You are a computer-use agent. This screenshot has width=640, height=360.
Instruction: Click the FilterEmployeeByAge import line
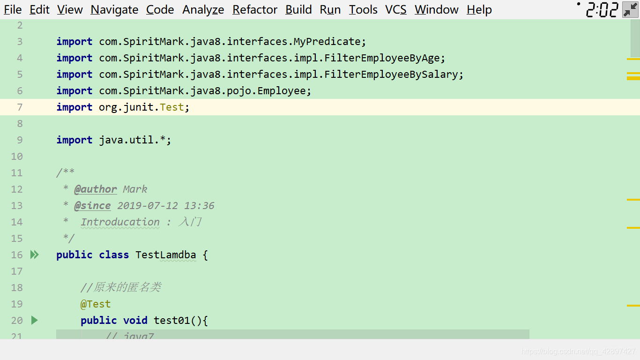click(251, 58)
